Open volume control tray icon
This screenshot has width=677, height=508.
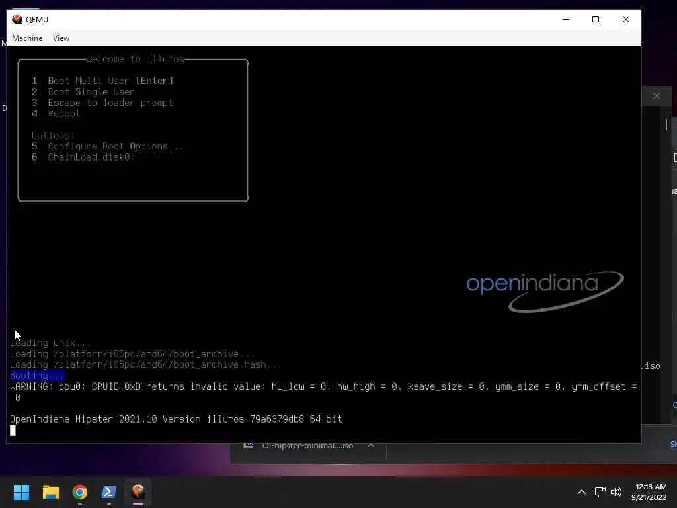coord(616,492)
